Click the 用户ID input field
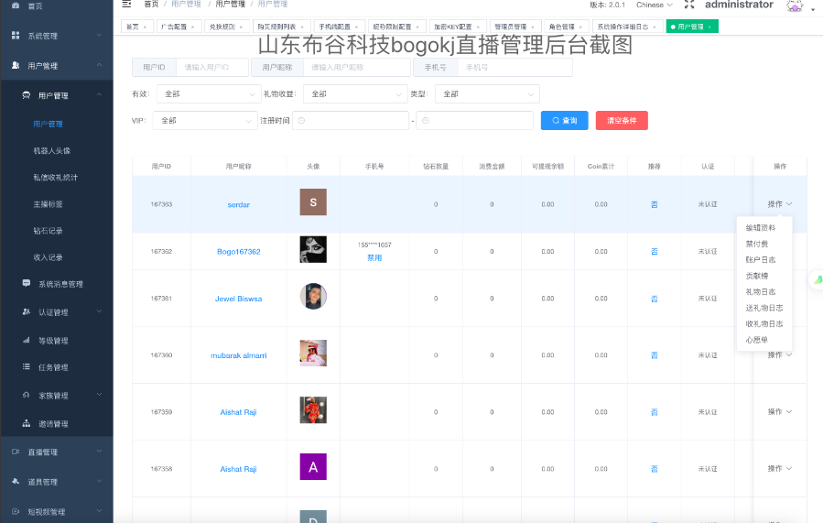Screen dimensions: 823x523 click(211, 68)
